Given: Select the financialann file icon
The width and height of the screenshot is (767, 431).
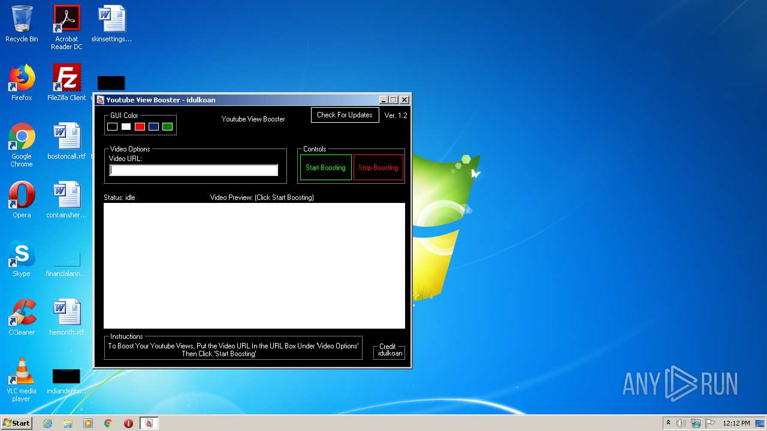Looking at the screenshot, I should click(67, 262).
